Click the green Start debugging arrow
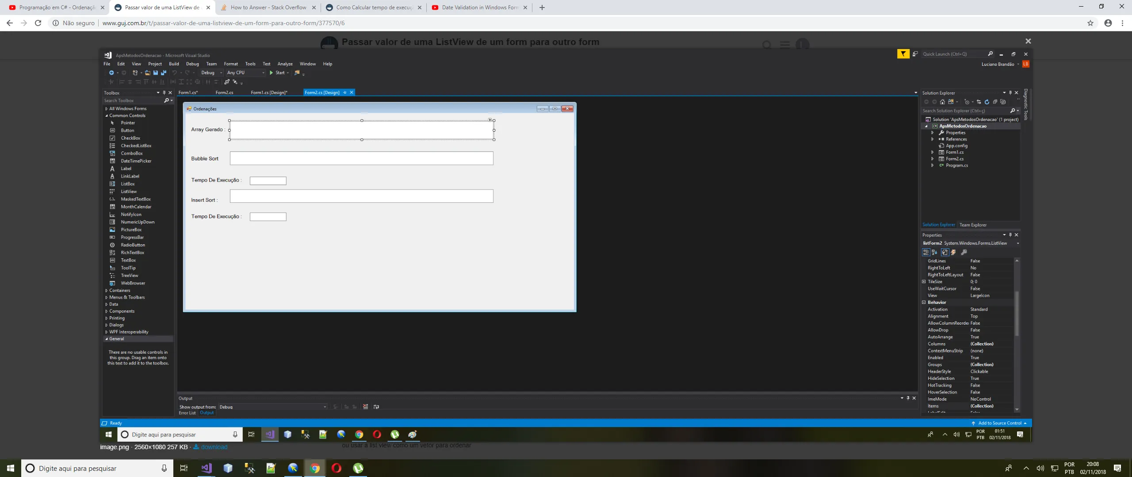The height and width of the screenshot is (477, 1132). (x=271, y=73)
